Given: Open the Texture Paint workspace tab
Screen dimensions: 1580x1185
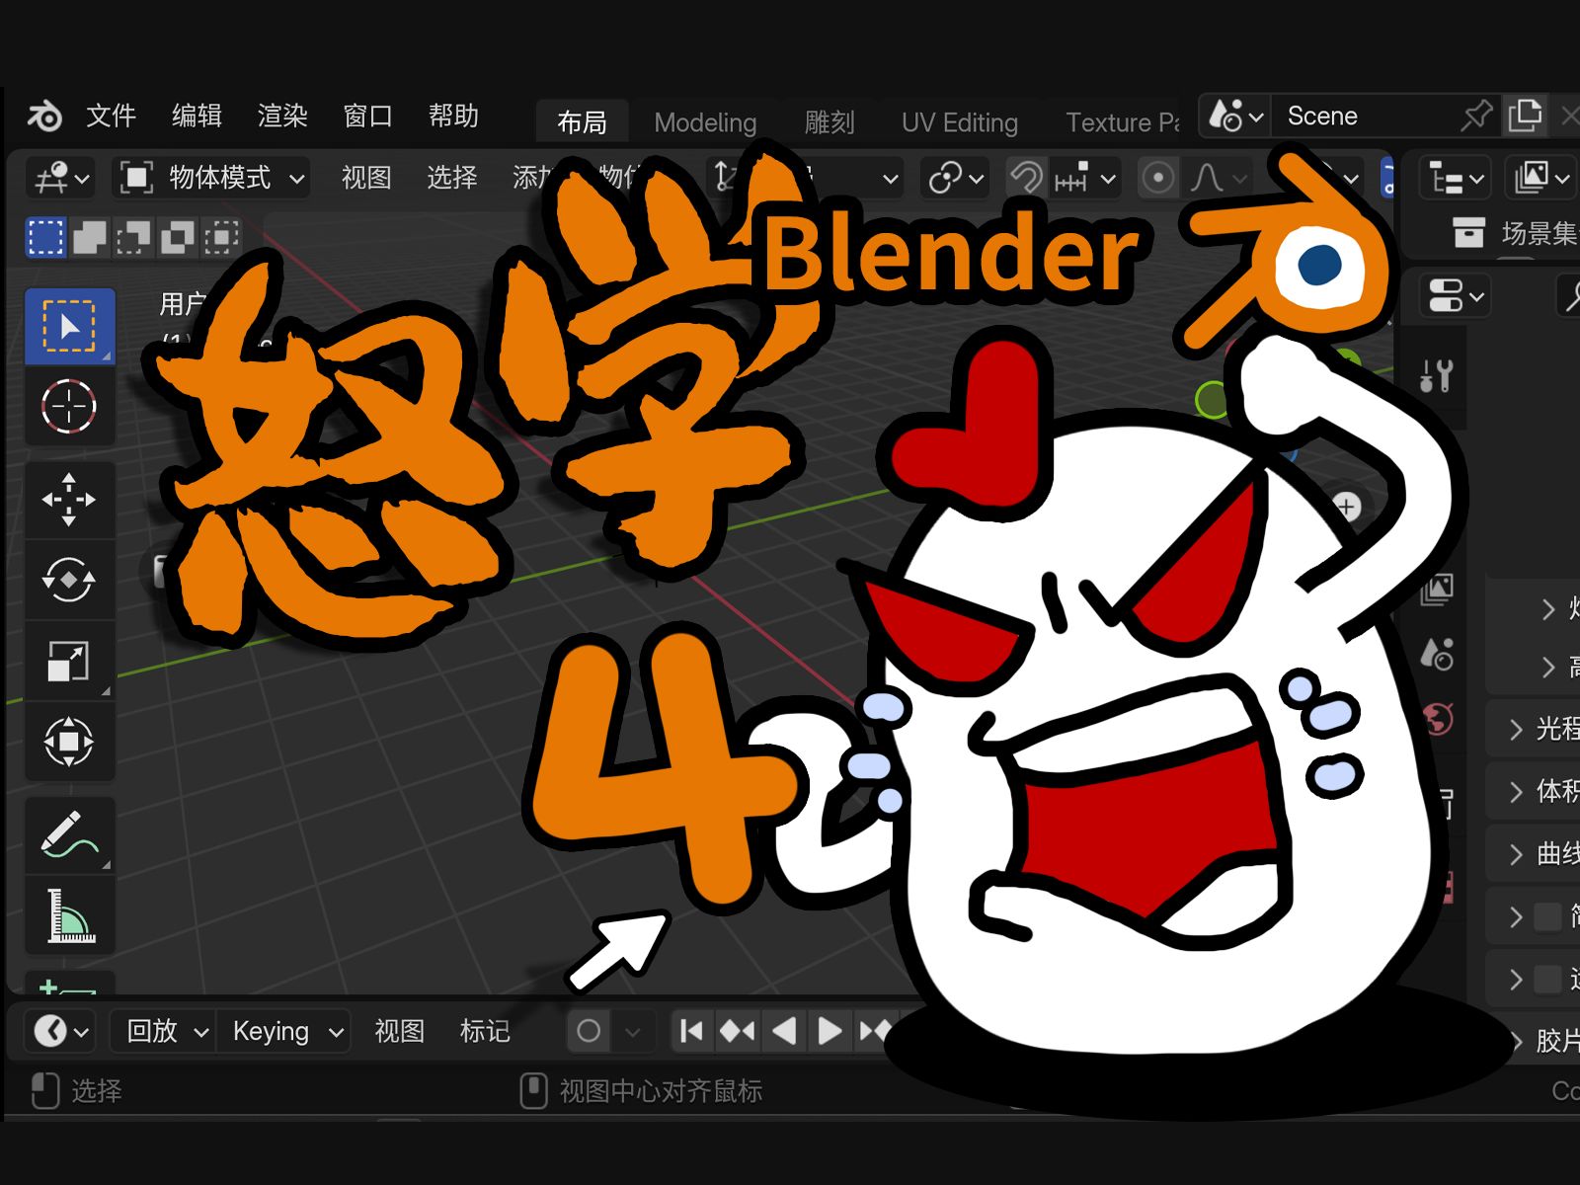Looking at the screenshot, I should (1123, 122).
